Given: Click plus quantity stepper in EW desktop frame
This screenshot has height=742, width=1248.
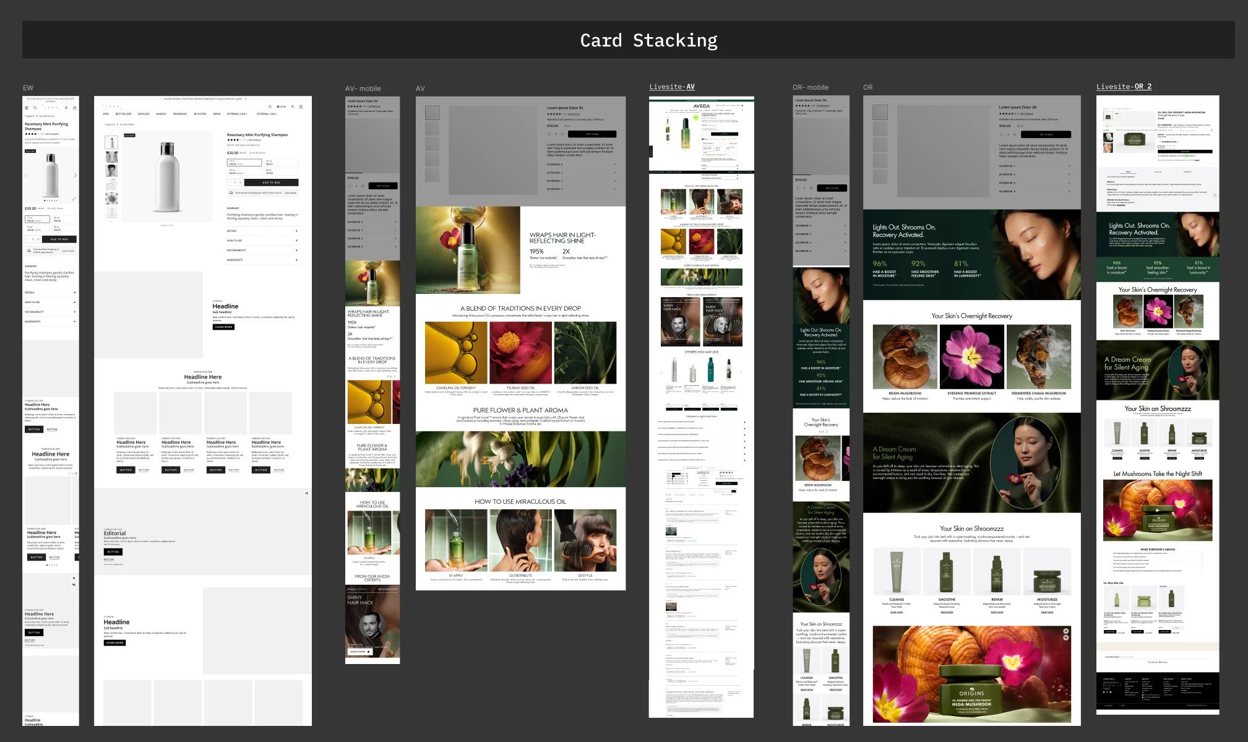Looking at the screenshot, I should pyautogui.click(x=240, y=183).
